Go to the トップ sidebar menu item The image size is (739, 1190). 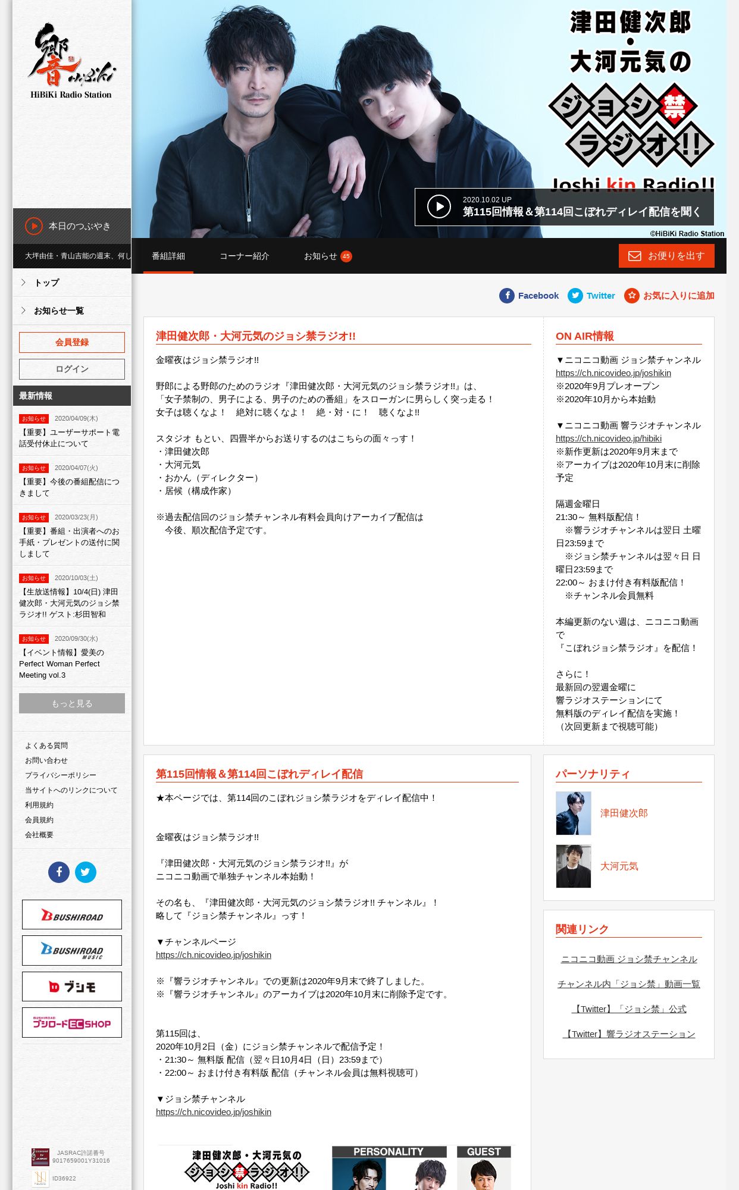72,283
